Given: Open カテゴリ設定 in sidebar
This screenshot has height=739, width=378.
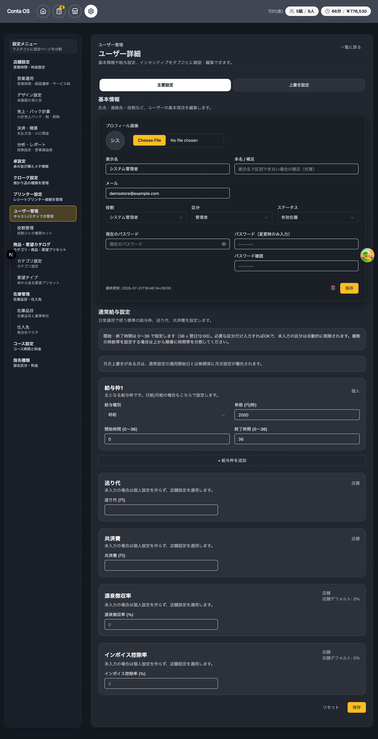Looking at the screenshot, I should point(45,263).
